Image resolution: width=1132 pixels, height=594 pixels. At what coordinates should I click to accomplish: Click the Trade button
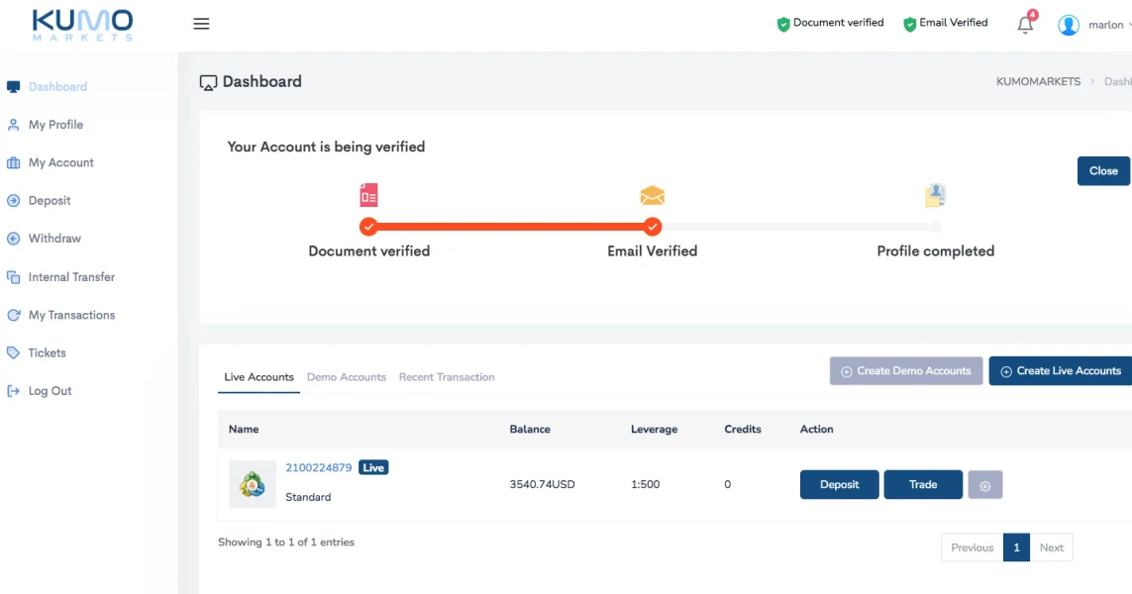(923, 485)
